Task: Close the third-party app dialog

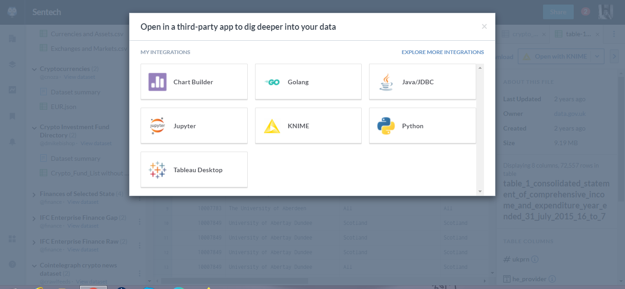Action: point(484,27)
